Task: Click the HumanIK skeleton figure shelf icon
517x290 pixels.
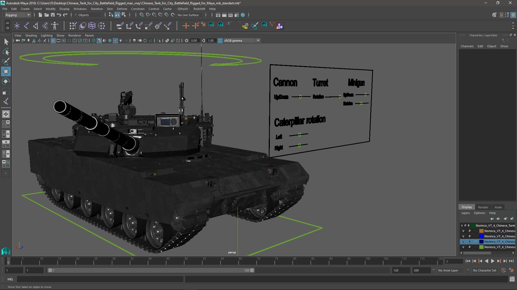Action: pos(55,26)
